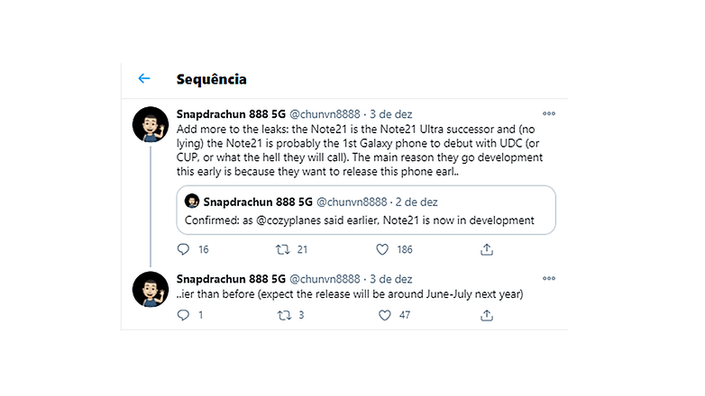Reply to the second tweet with 1 reply
Screen dimensions: 705x396
183,315
